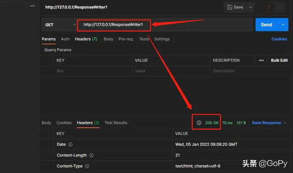This screenshot has height=173, width=293.
Task: Click the query param Description field
Action: [x=250, y=71]
